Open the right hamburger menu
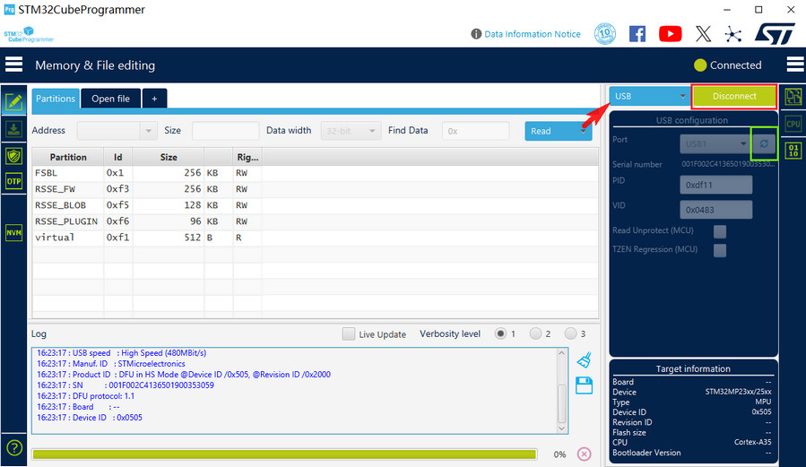This screenshot has height=467, width=806. pos(794,65)
